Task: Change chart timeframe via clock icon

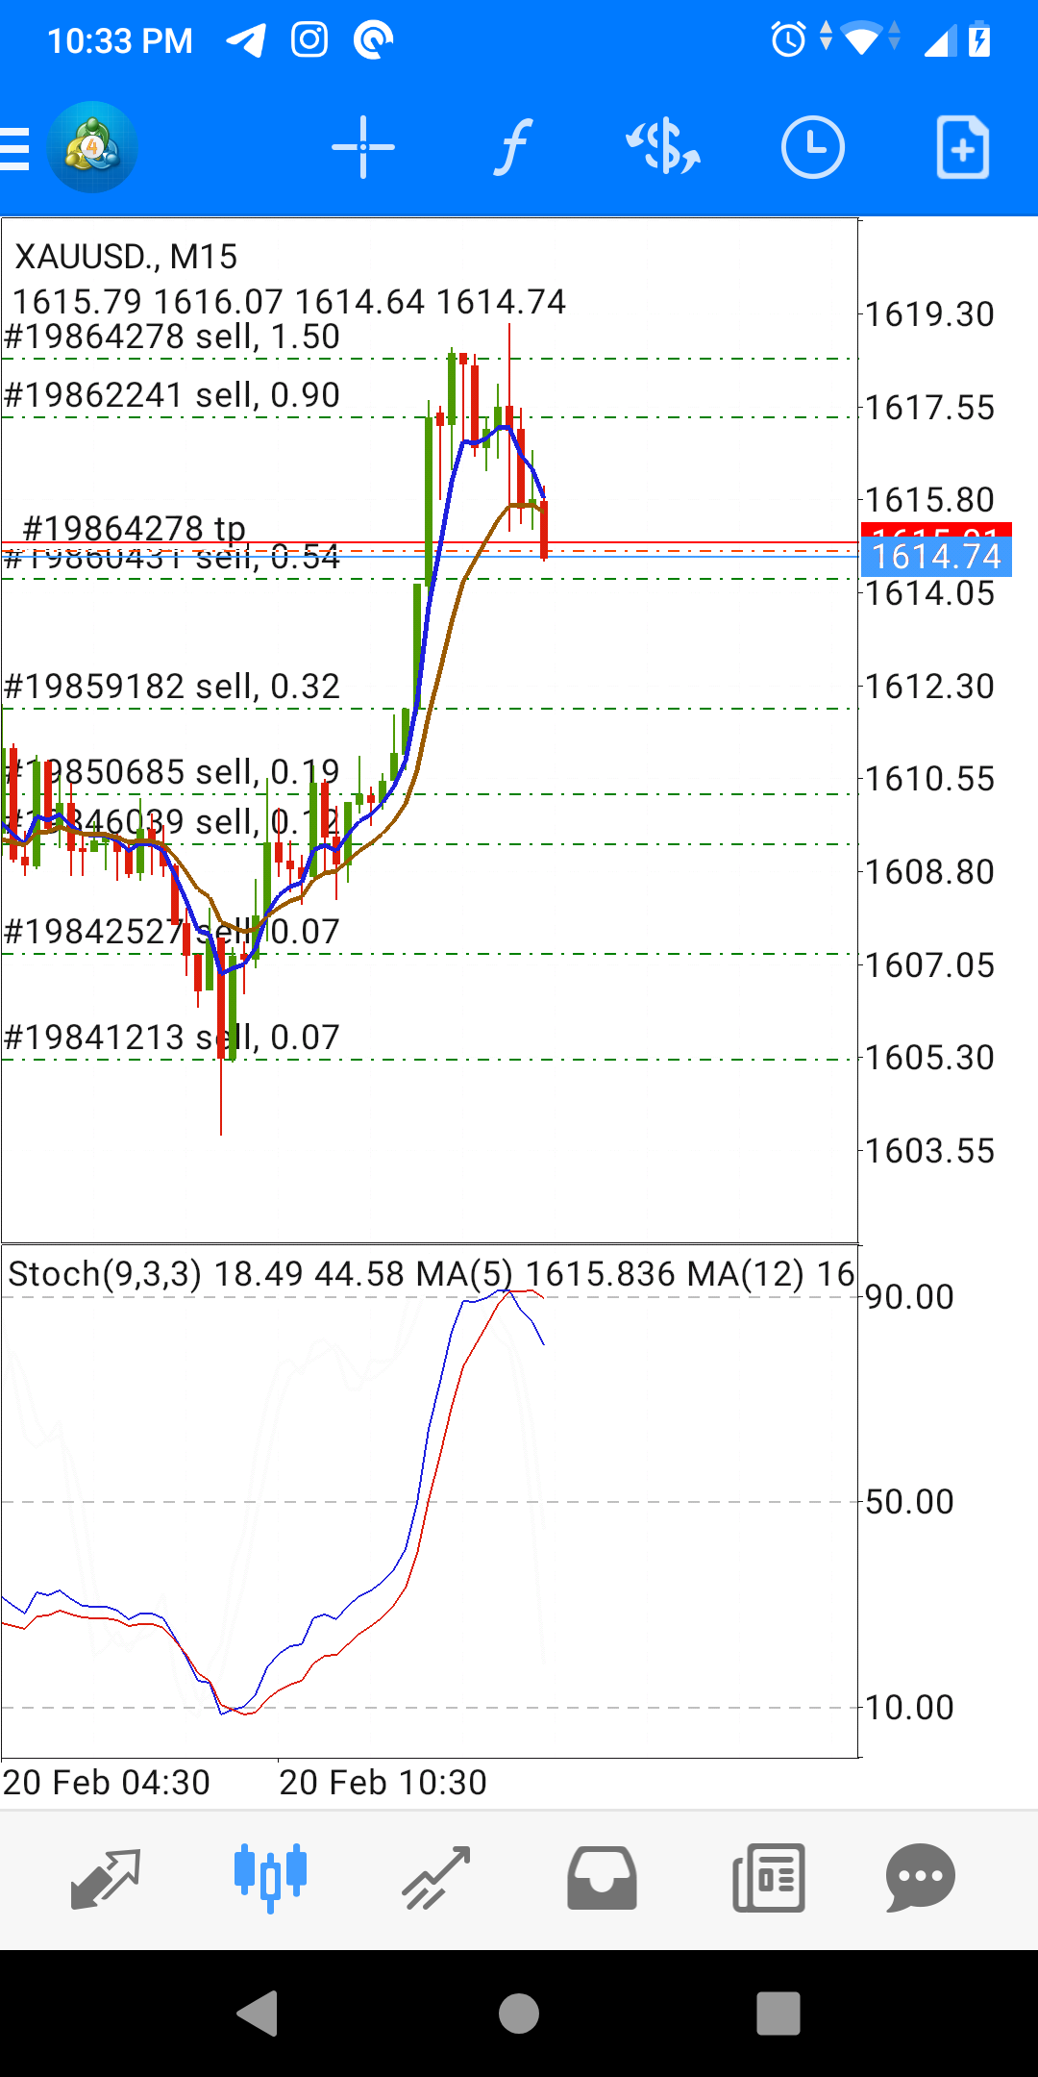Action: tap(813, 147)
